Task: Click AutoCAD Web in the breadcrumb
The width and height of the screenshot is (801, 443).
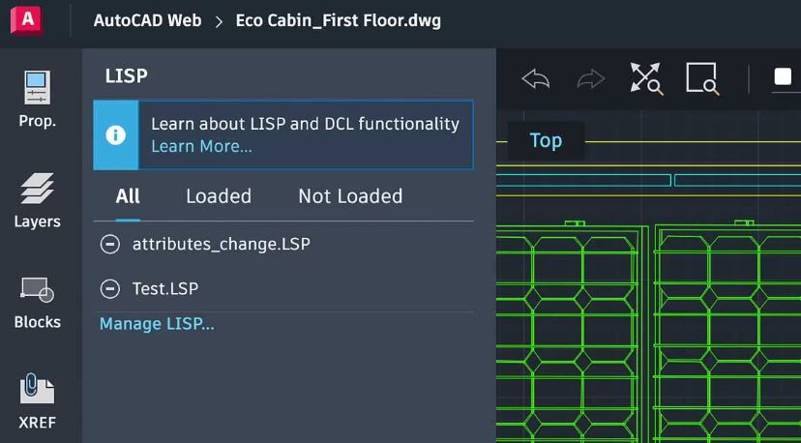Action: pos(148,21)
